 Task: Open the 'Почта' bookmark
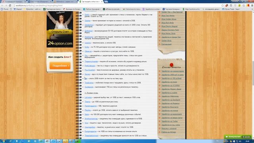click(5, 9)
